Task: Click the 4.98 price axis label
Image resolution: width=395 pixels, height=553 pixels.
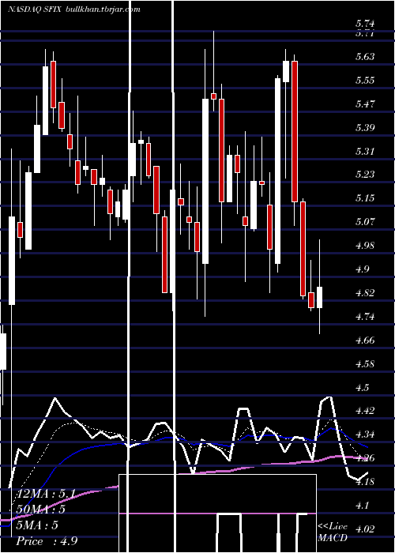Action: (x=365, y=245)
